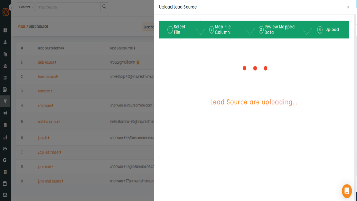The height and width of the screenshot is (201, 357).
Task: Select srce@gmail.com email text
Action: pyautogui.click(x=122, y=62)
